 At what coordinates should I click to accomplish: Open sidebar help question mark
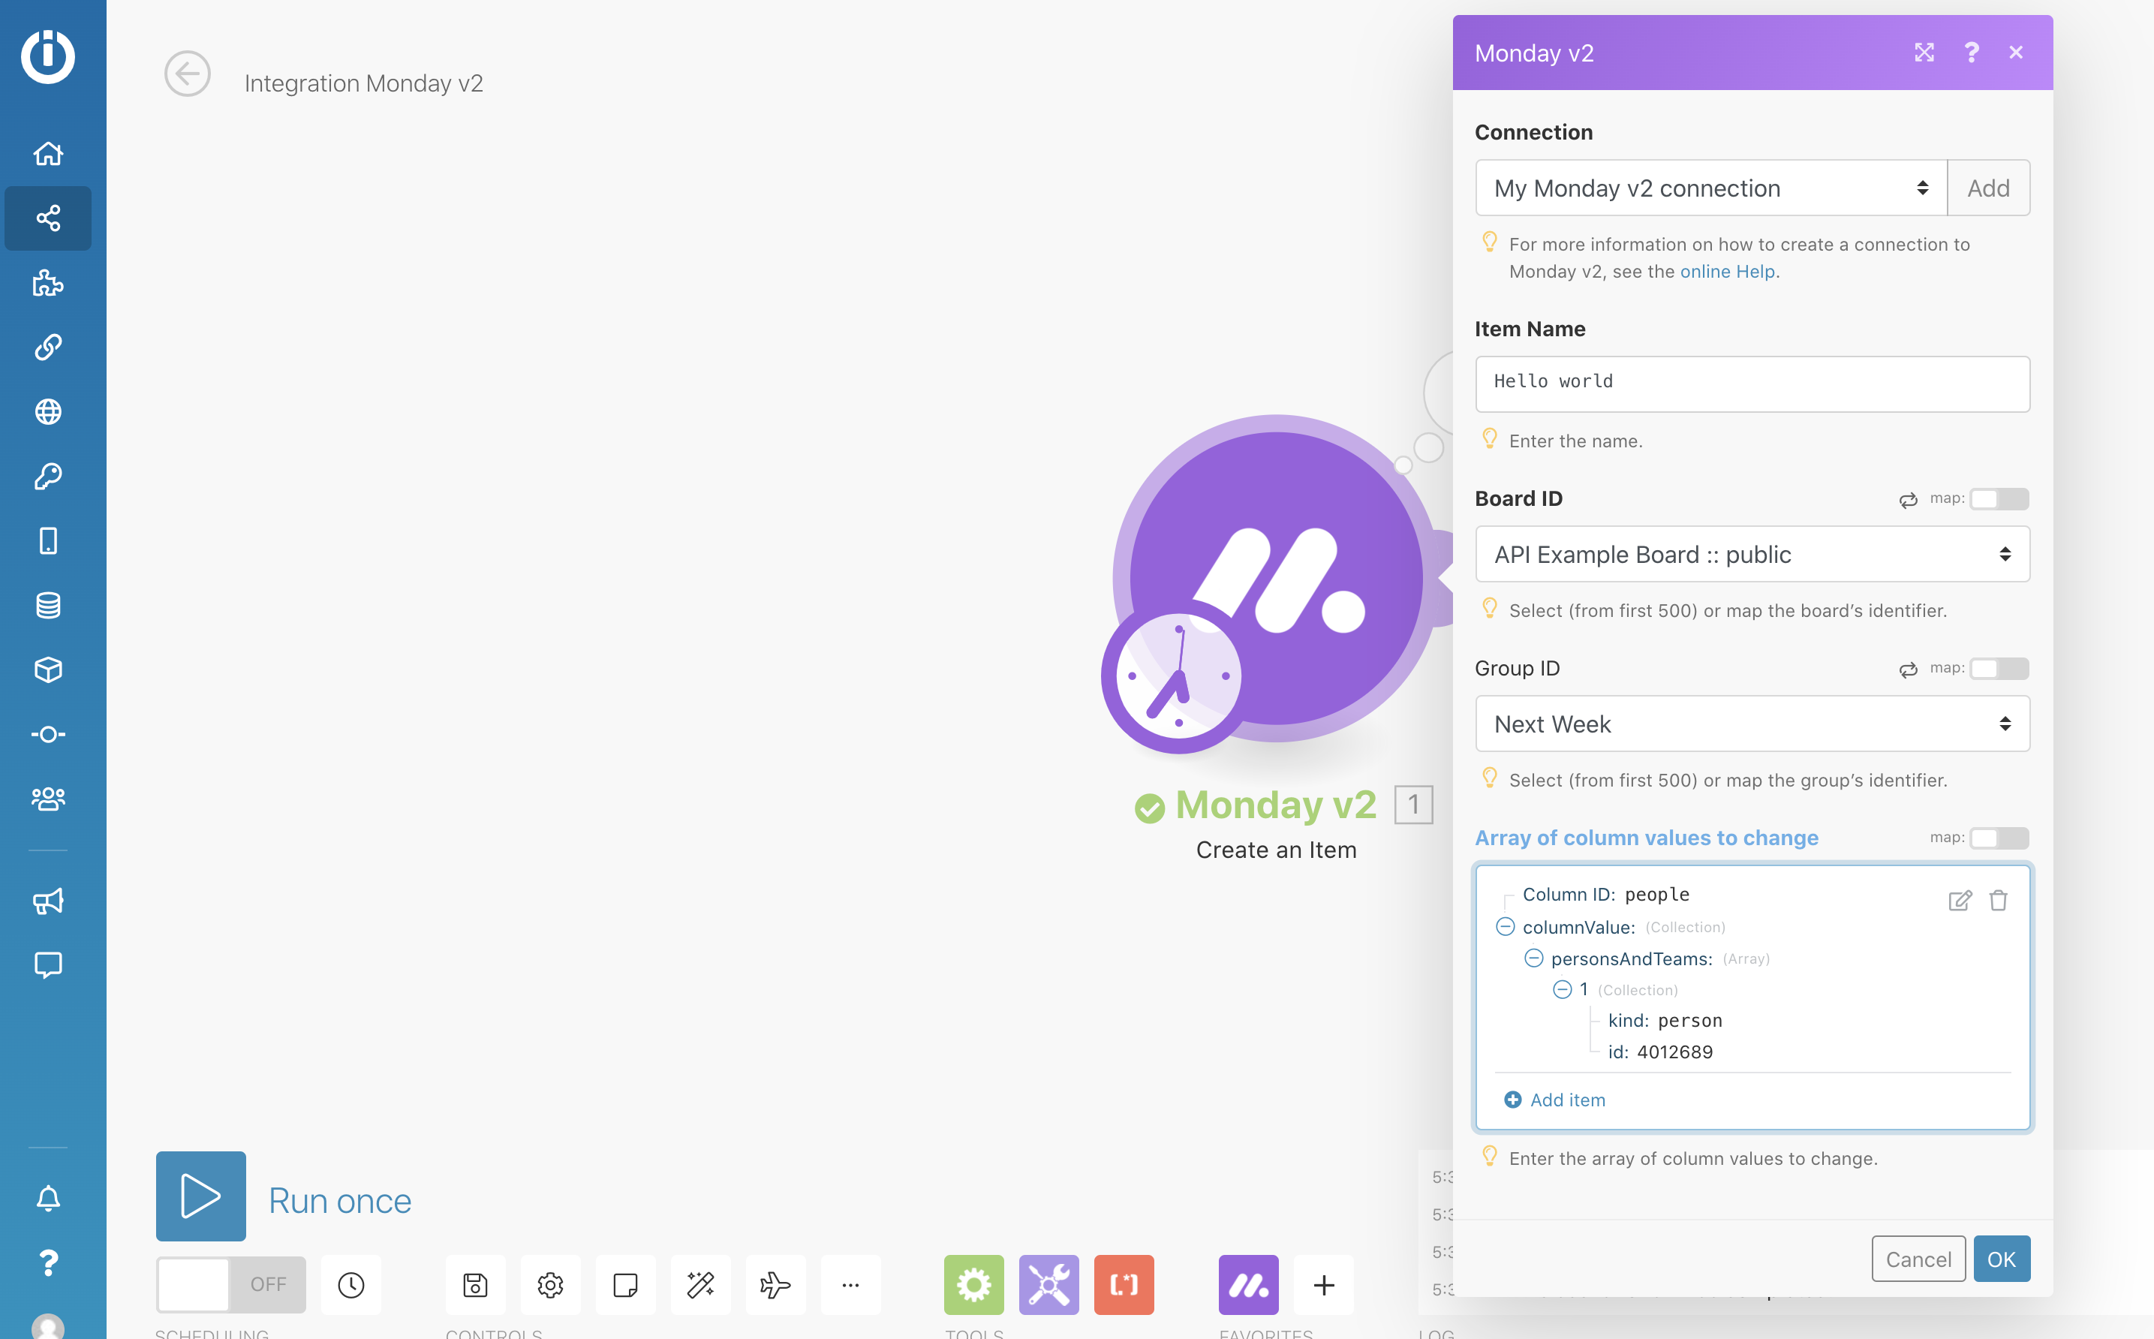coord(48,1263)
